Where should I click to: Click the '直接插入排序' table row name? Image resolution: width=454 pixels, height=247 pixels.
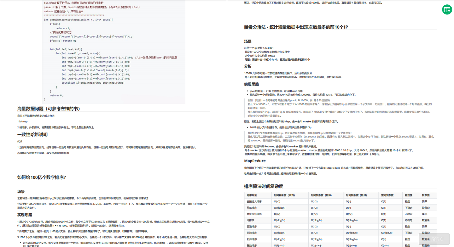pyautogui.click(x=254, y=201)
